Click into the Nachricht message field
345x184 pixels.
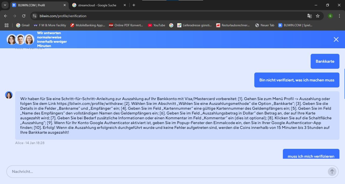pos(167,172)
